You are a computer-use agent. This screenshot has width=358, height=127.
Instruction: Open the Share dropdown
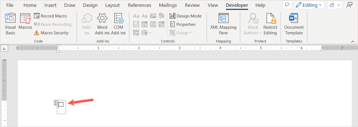(334, 5)
